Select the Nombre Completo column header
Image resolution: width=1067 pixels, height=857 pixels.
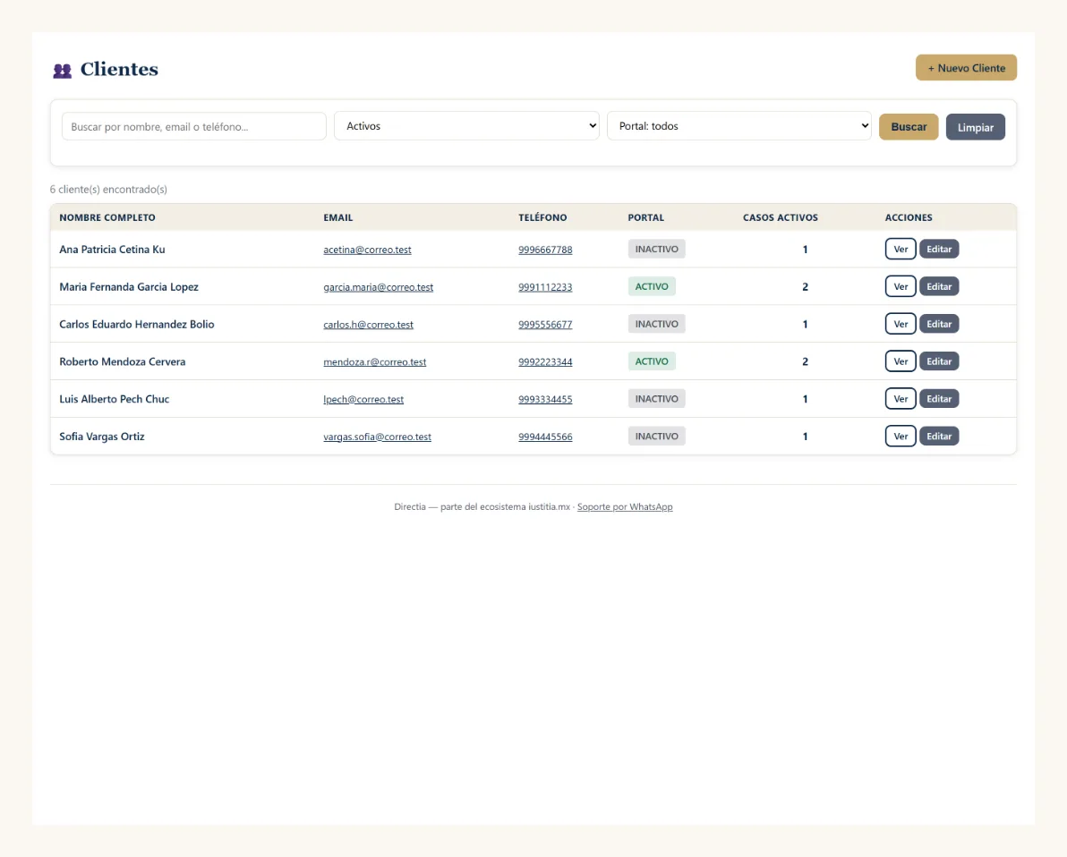click(x=107, y=217)
